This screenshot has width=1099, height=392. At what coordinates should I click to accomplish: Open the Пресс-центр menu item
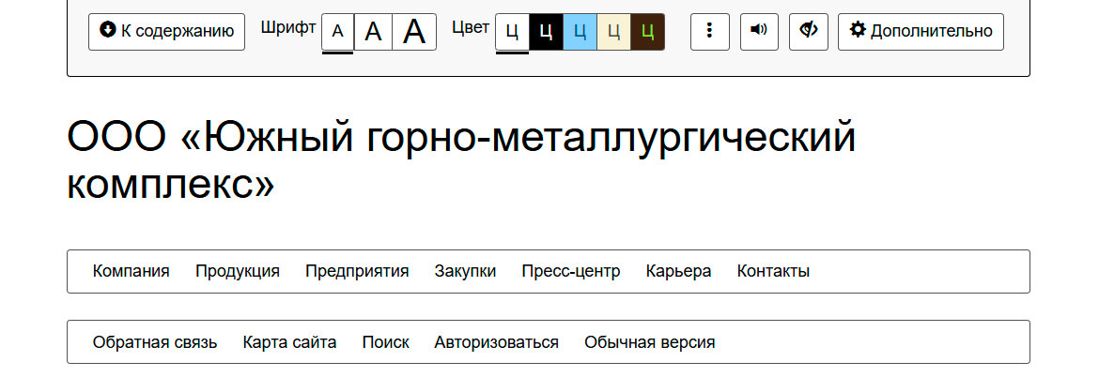coord(571,271)
